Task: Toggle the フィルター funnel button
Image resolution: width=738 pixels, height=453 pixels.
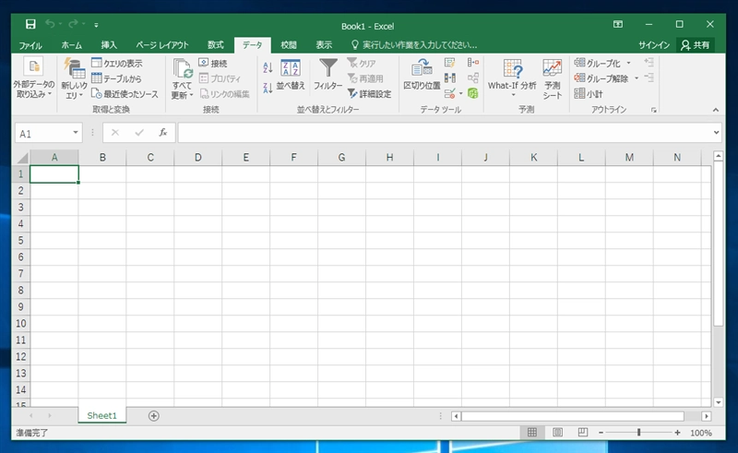Action: pos(328,74)
